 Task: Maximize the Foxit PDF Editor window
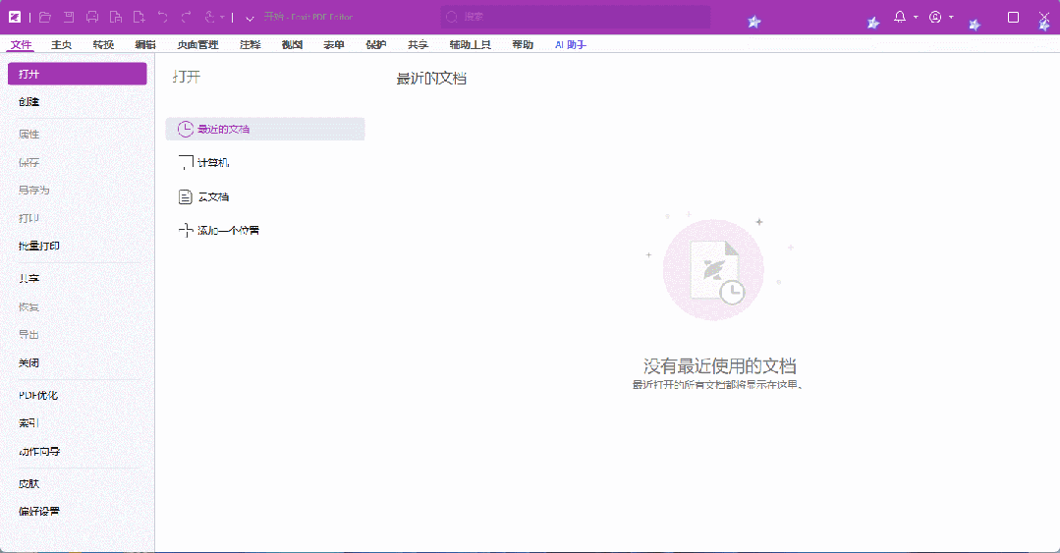pyautogui.click(x=1013, y=17)
